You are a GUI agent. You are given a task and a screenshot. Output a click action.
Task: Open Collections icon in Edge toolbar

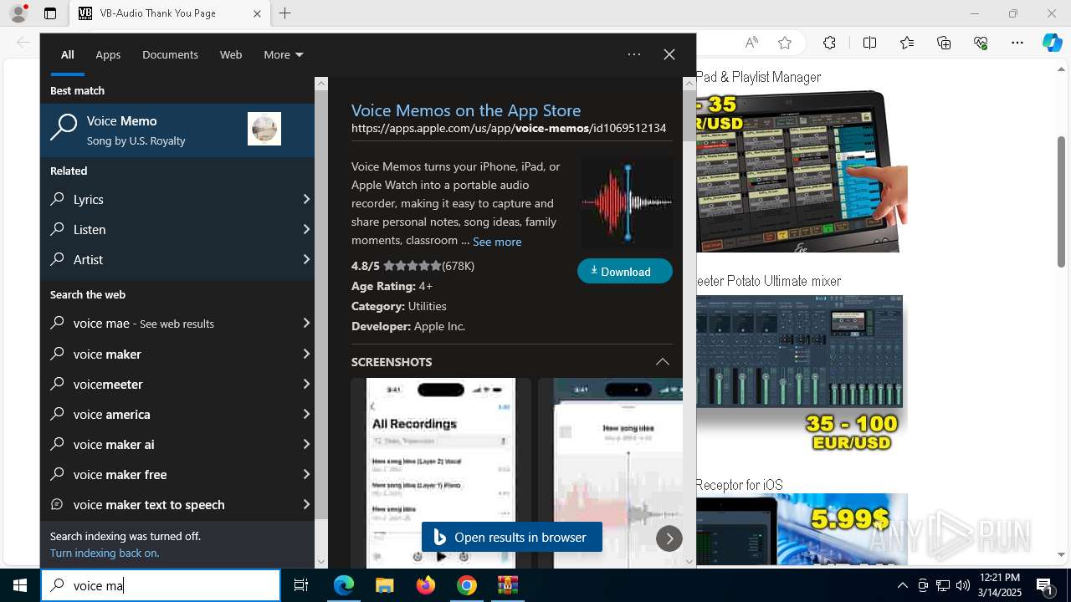(x=944, y=43)
